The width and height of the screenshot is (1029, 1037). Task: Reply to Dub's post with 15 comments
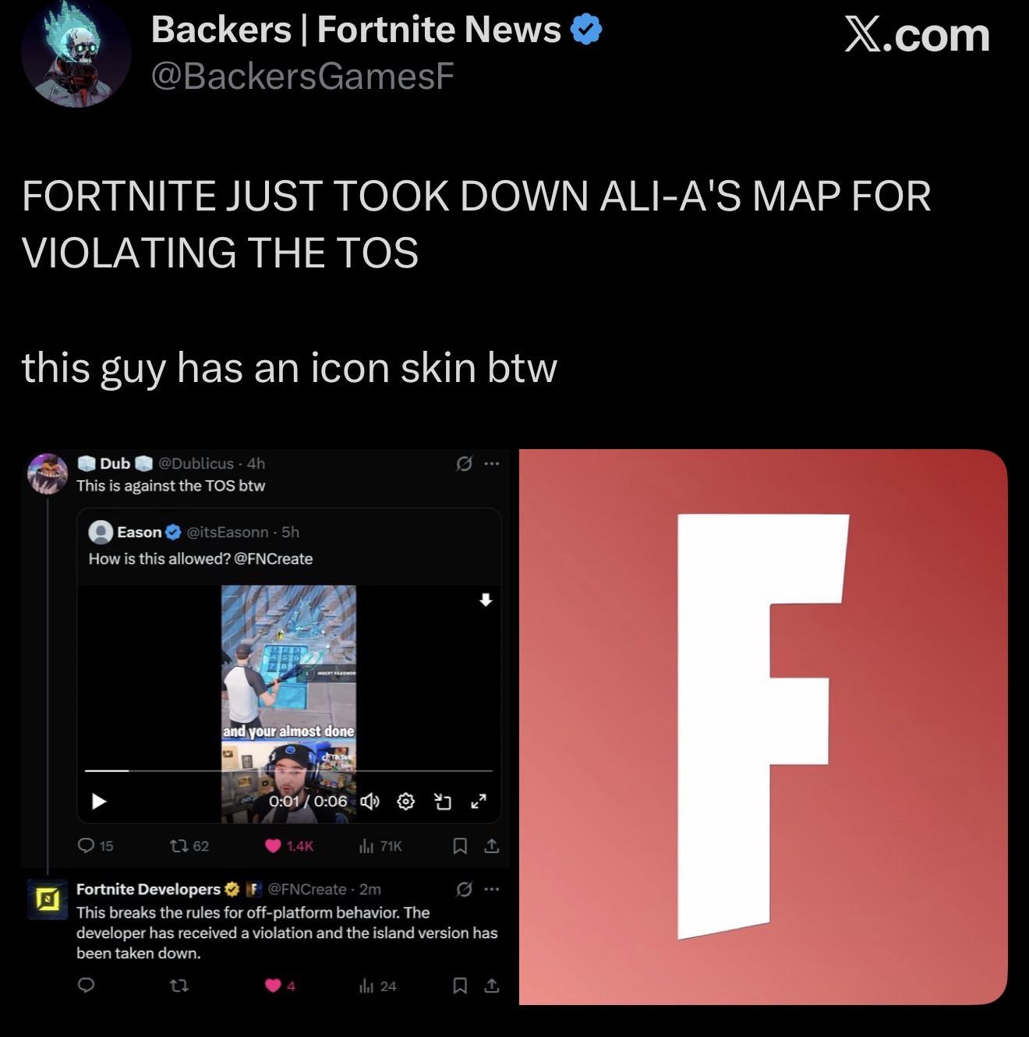(96, 846)
